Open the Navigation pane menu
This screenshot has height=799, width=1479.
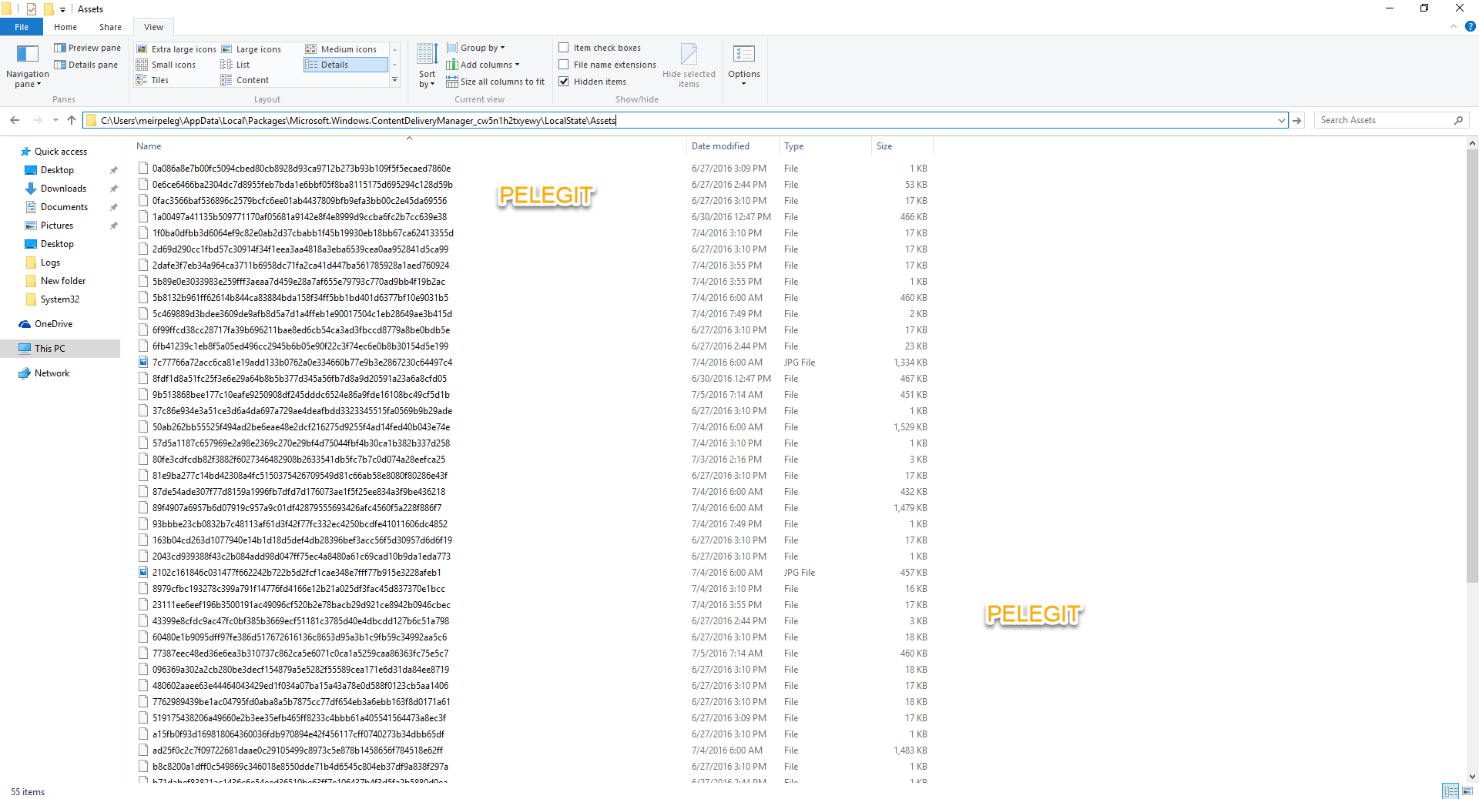point(27,66)
